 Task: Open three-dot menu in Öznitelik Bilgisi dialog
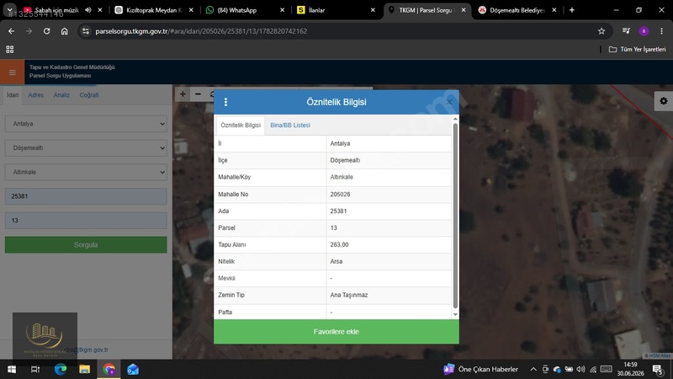click(x=225, y=102)
